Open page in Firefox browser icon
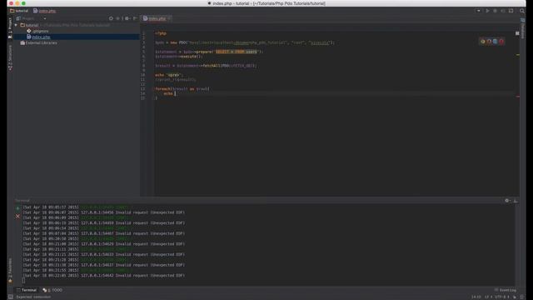This screenshot has width=533, height=300. (x=489, y=42)
